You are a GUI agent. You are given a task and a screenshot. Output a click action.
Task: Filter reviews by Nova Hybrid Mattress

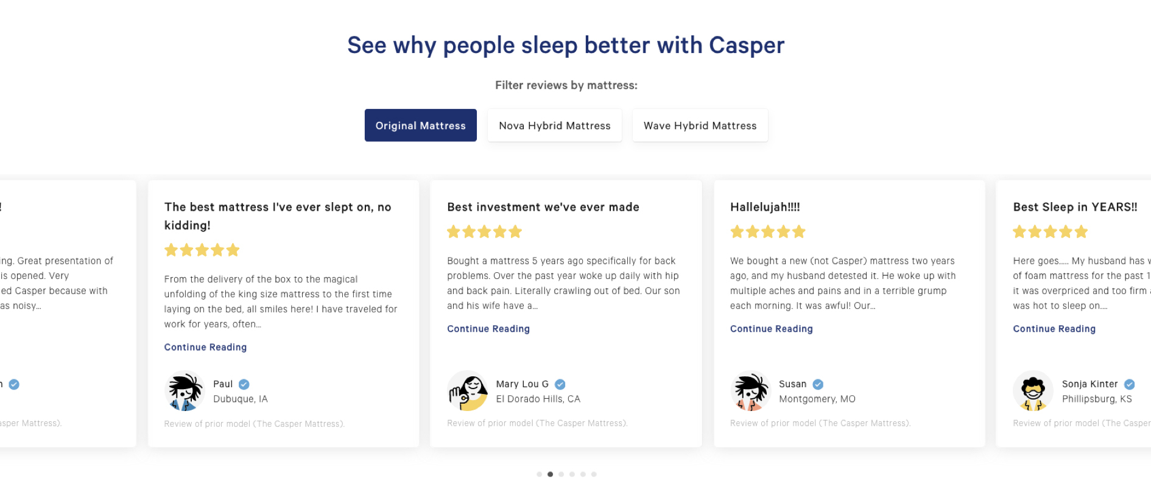click(554, 125)
